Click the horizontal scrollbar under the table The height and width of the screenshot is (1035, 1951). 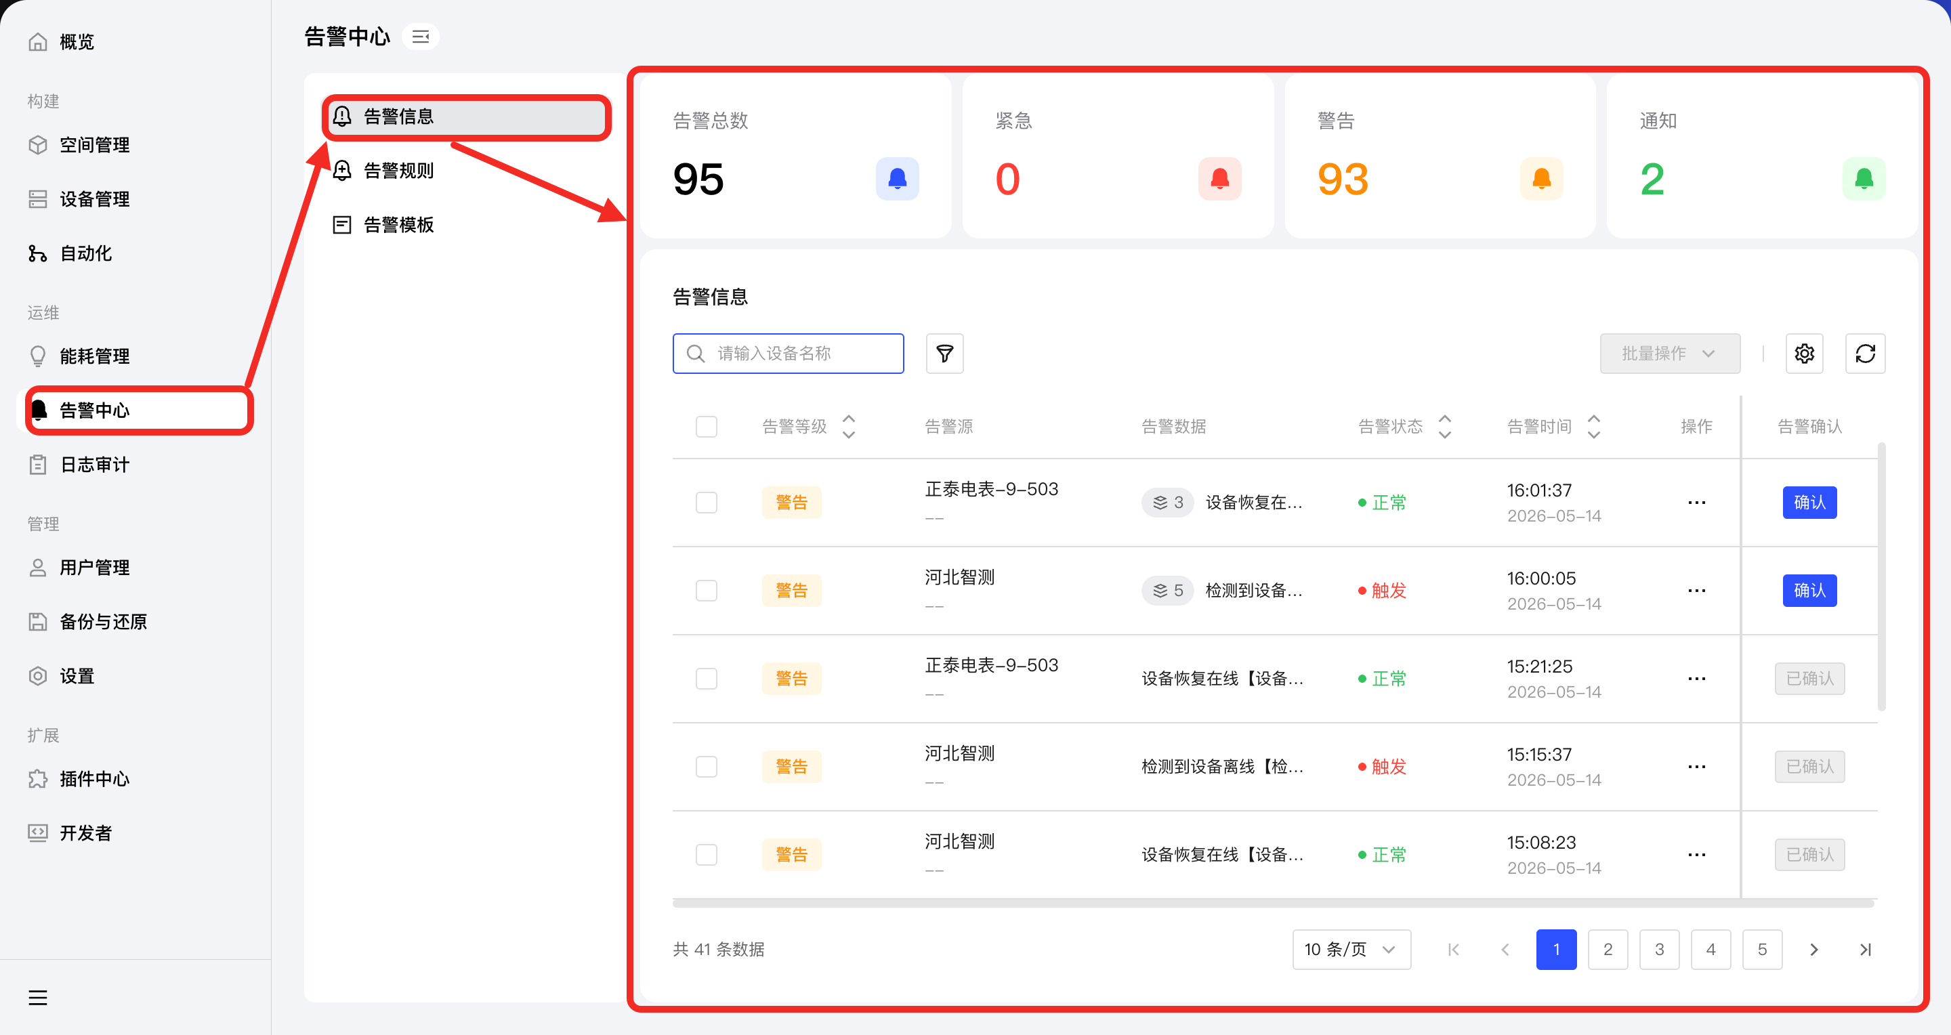(1273, 904)
